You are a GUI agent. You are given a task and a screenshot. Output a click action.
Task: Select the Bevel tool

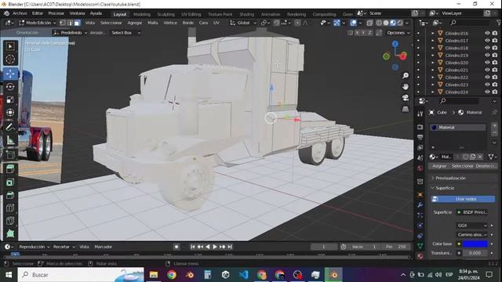coord(10,195)
